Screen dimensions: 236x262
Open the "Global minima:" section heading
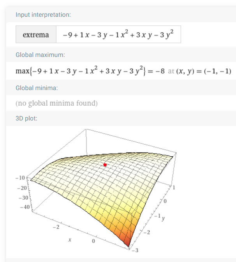37,88
